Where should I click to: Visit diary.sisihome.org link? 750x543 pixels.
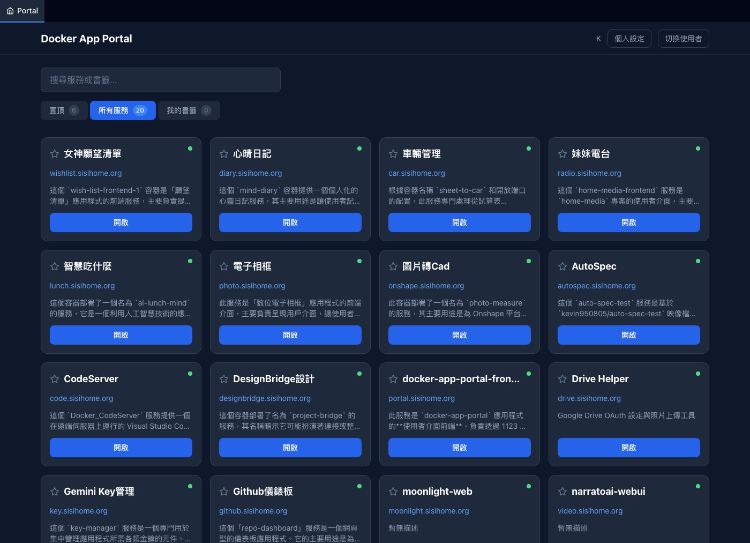[x=251, y=173]
